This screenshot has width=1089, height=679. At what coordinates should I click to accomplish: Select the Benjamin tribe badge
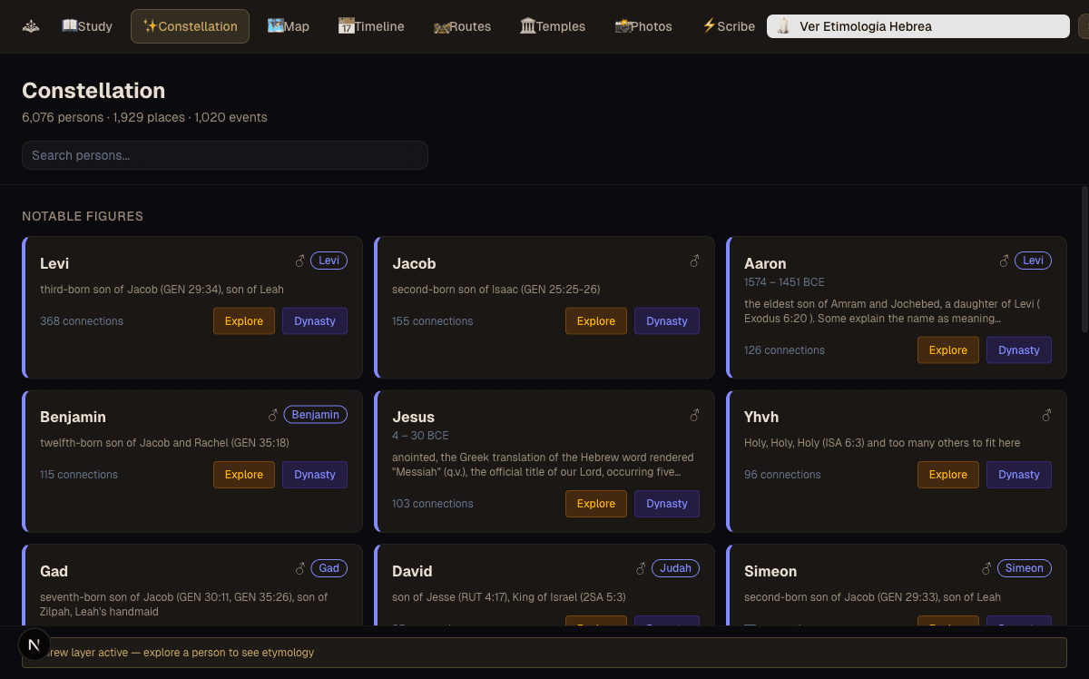point(315,415)
